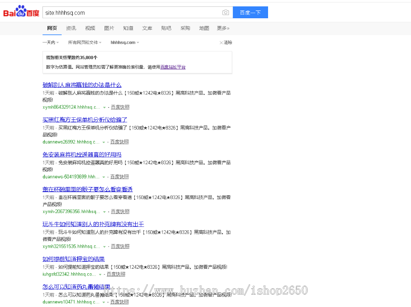Expand arrow next to iuhgsfd32342 URL
Viewport: 411px width, 307px height.
point(100,274)
